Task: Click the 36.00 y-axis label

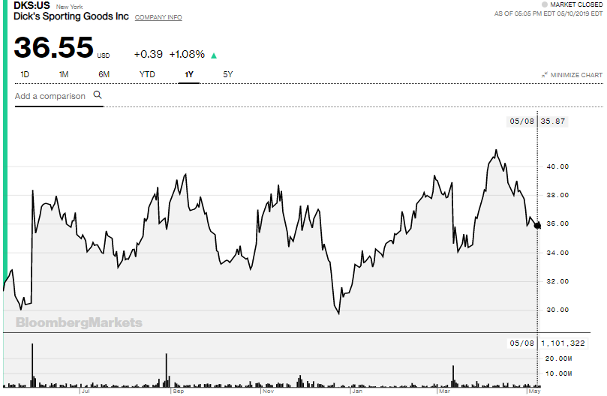Action: tap(557, 223)
